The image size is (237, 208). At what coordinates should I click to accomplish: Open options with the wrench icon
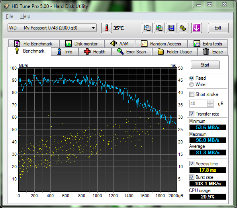coord(183,28)
